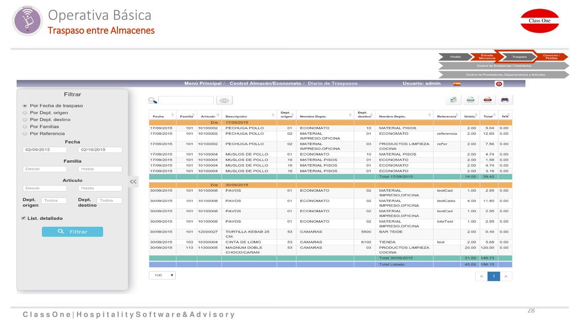The width and height of the screenshot is (579, 325).
Task: Click Diario de Traspasos breadcrumb
Action: tap(332, 84)
